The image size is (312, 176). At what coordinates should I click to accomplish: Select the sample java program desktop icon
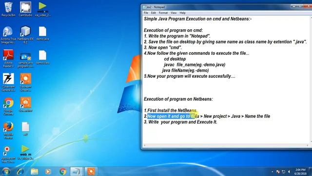pyautogui.click(x=25, y=60)
